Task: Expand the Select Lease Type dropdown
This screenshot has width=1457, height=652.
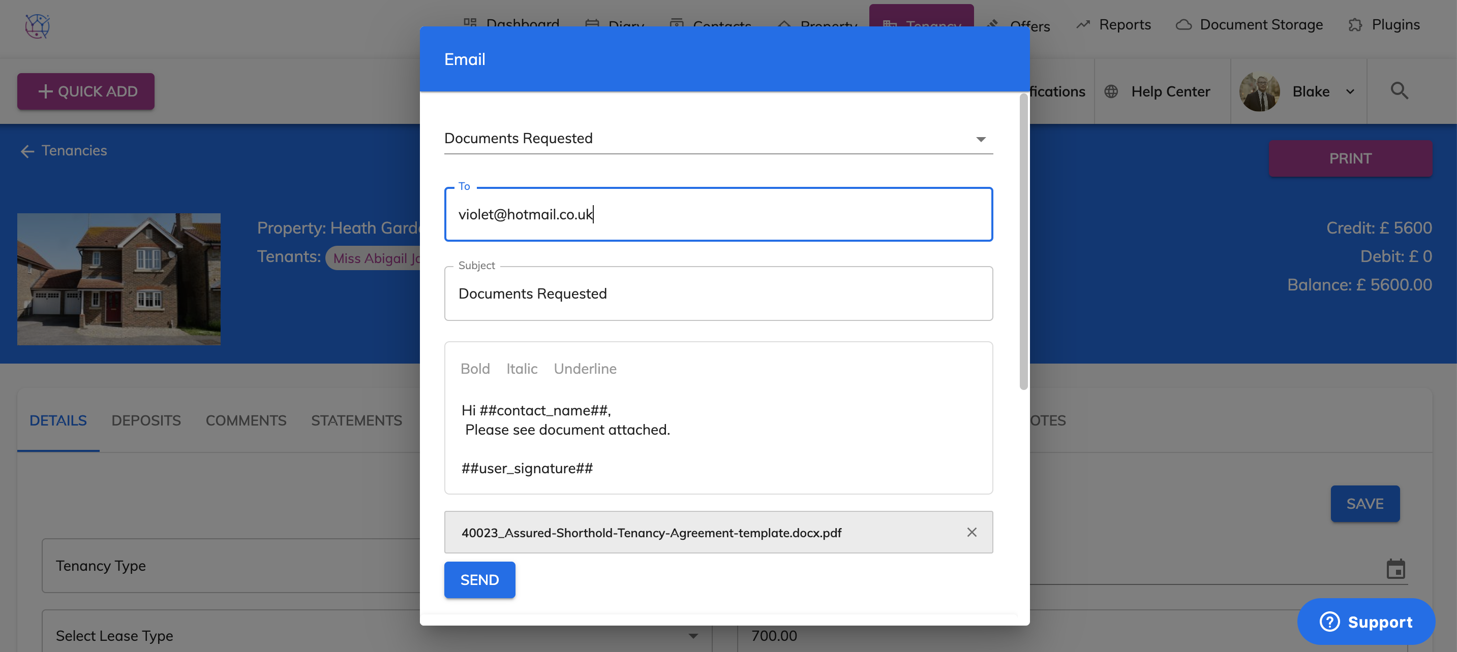Action: 692,636
